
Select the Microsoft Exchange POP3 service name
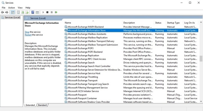[x=81, y=48]
